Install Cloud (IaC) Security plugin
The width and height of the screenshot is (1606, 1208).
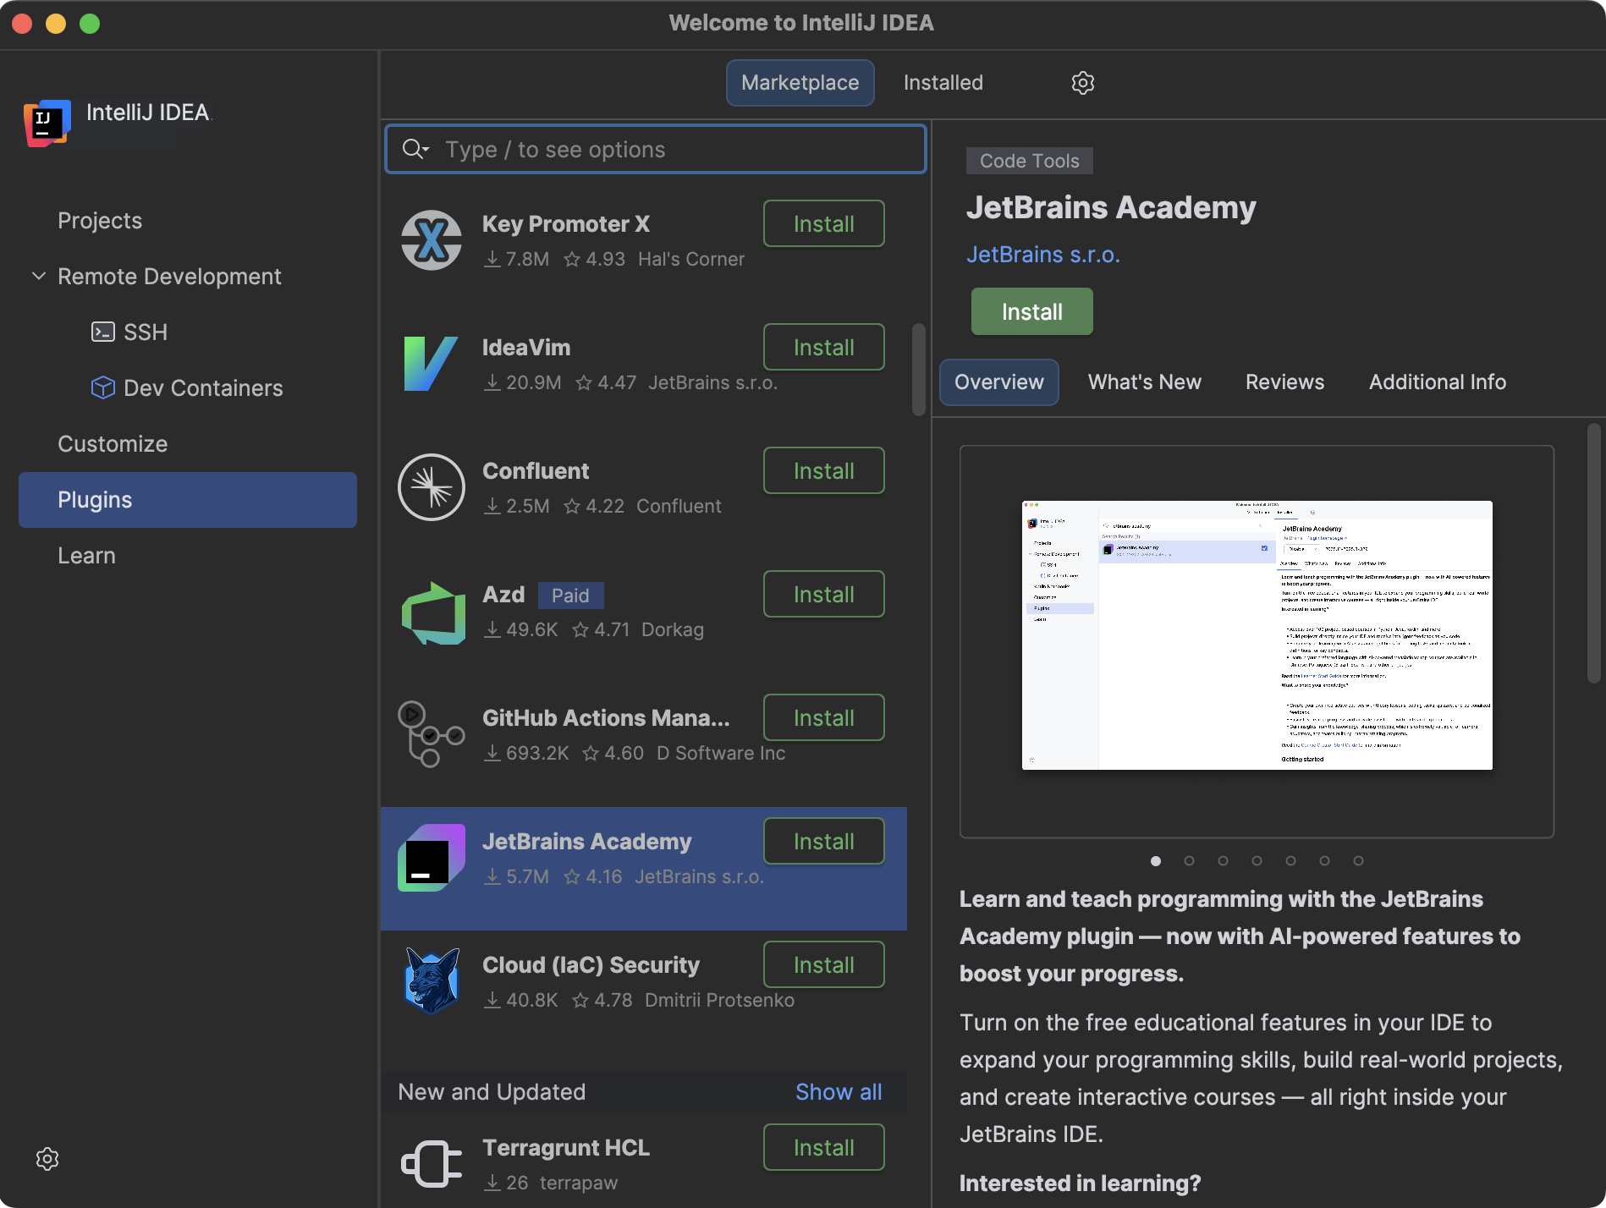tap(823, 965)
